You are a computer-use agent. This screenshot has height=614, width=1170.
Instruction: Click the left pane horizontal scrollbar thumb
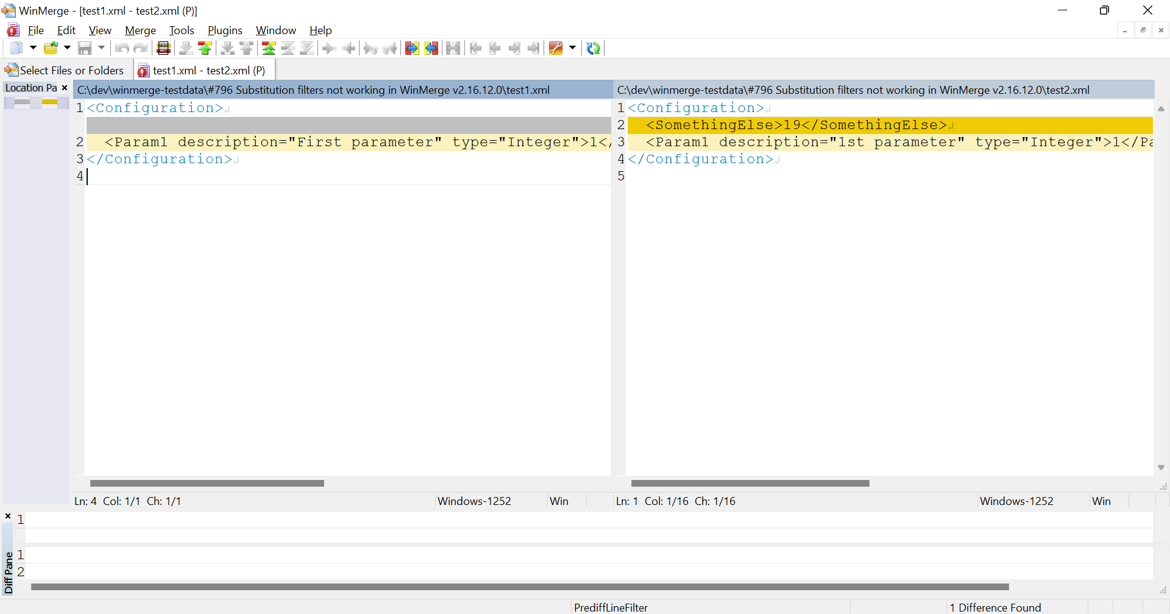207,484
